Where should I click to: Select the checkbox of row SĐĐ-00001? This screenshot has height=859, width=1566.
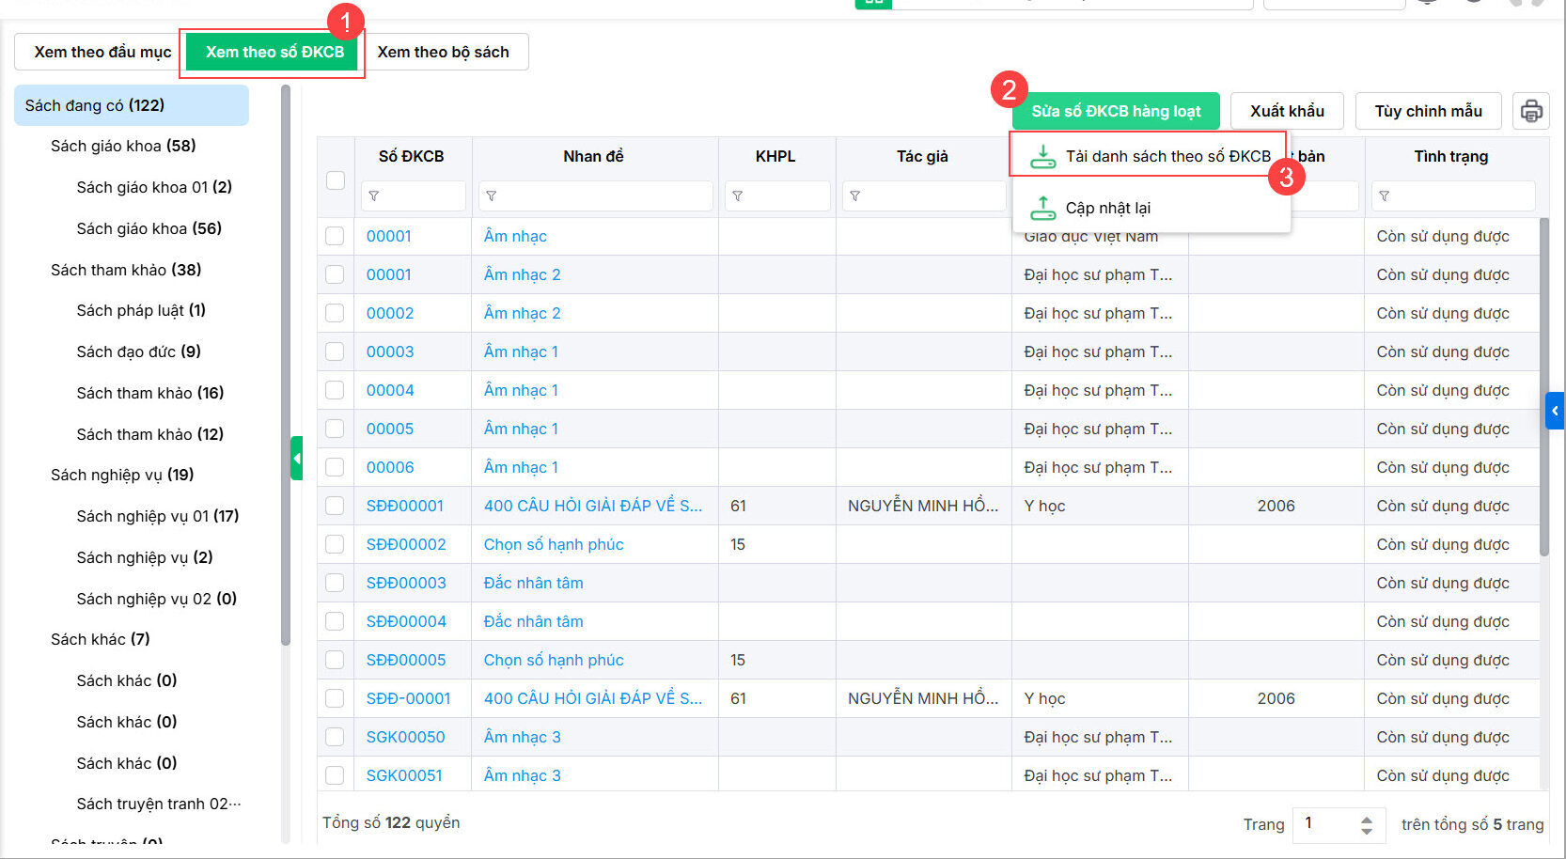[x=335, y=698]
